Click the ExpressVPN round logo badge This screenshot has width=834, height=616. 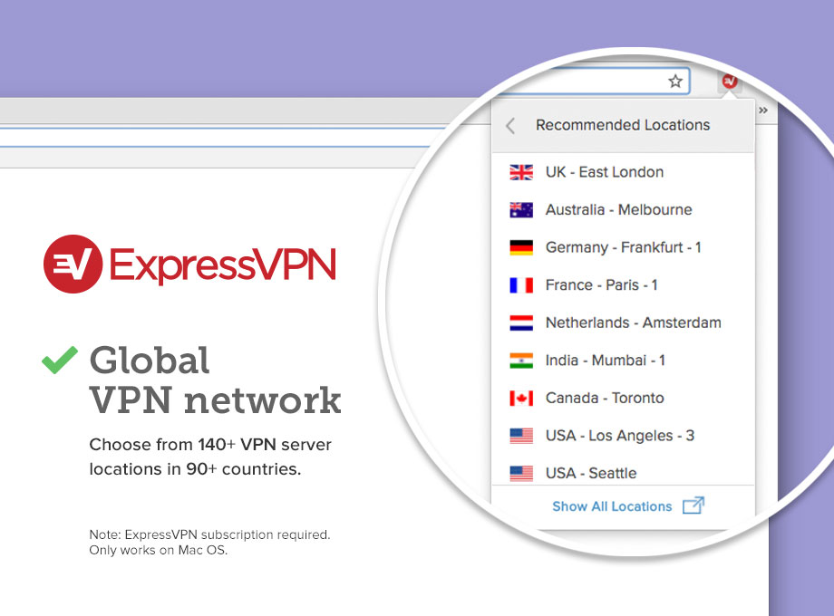tap(73, 265)
